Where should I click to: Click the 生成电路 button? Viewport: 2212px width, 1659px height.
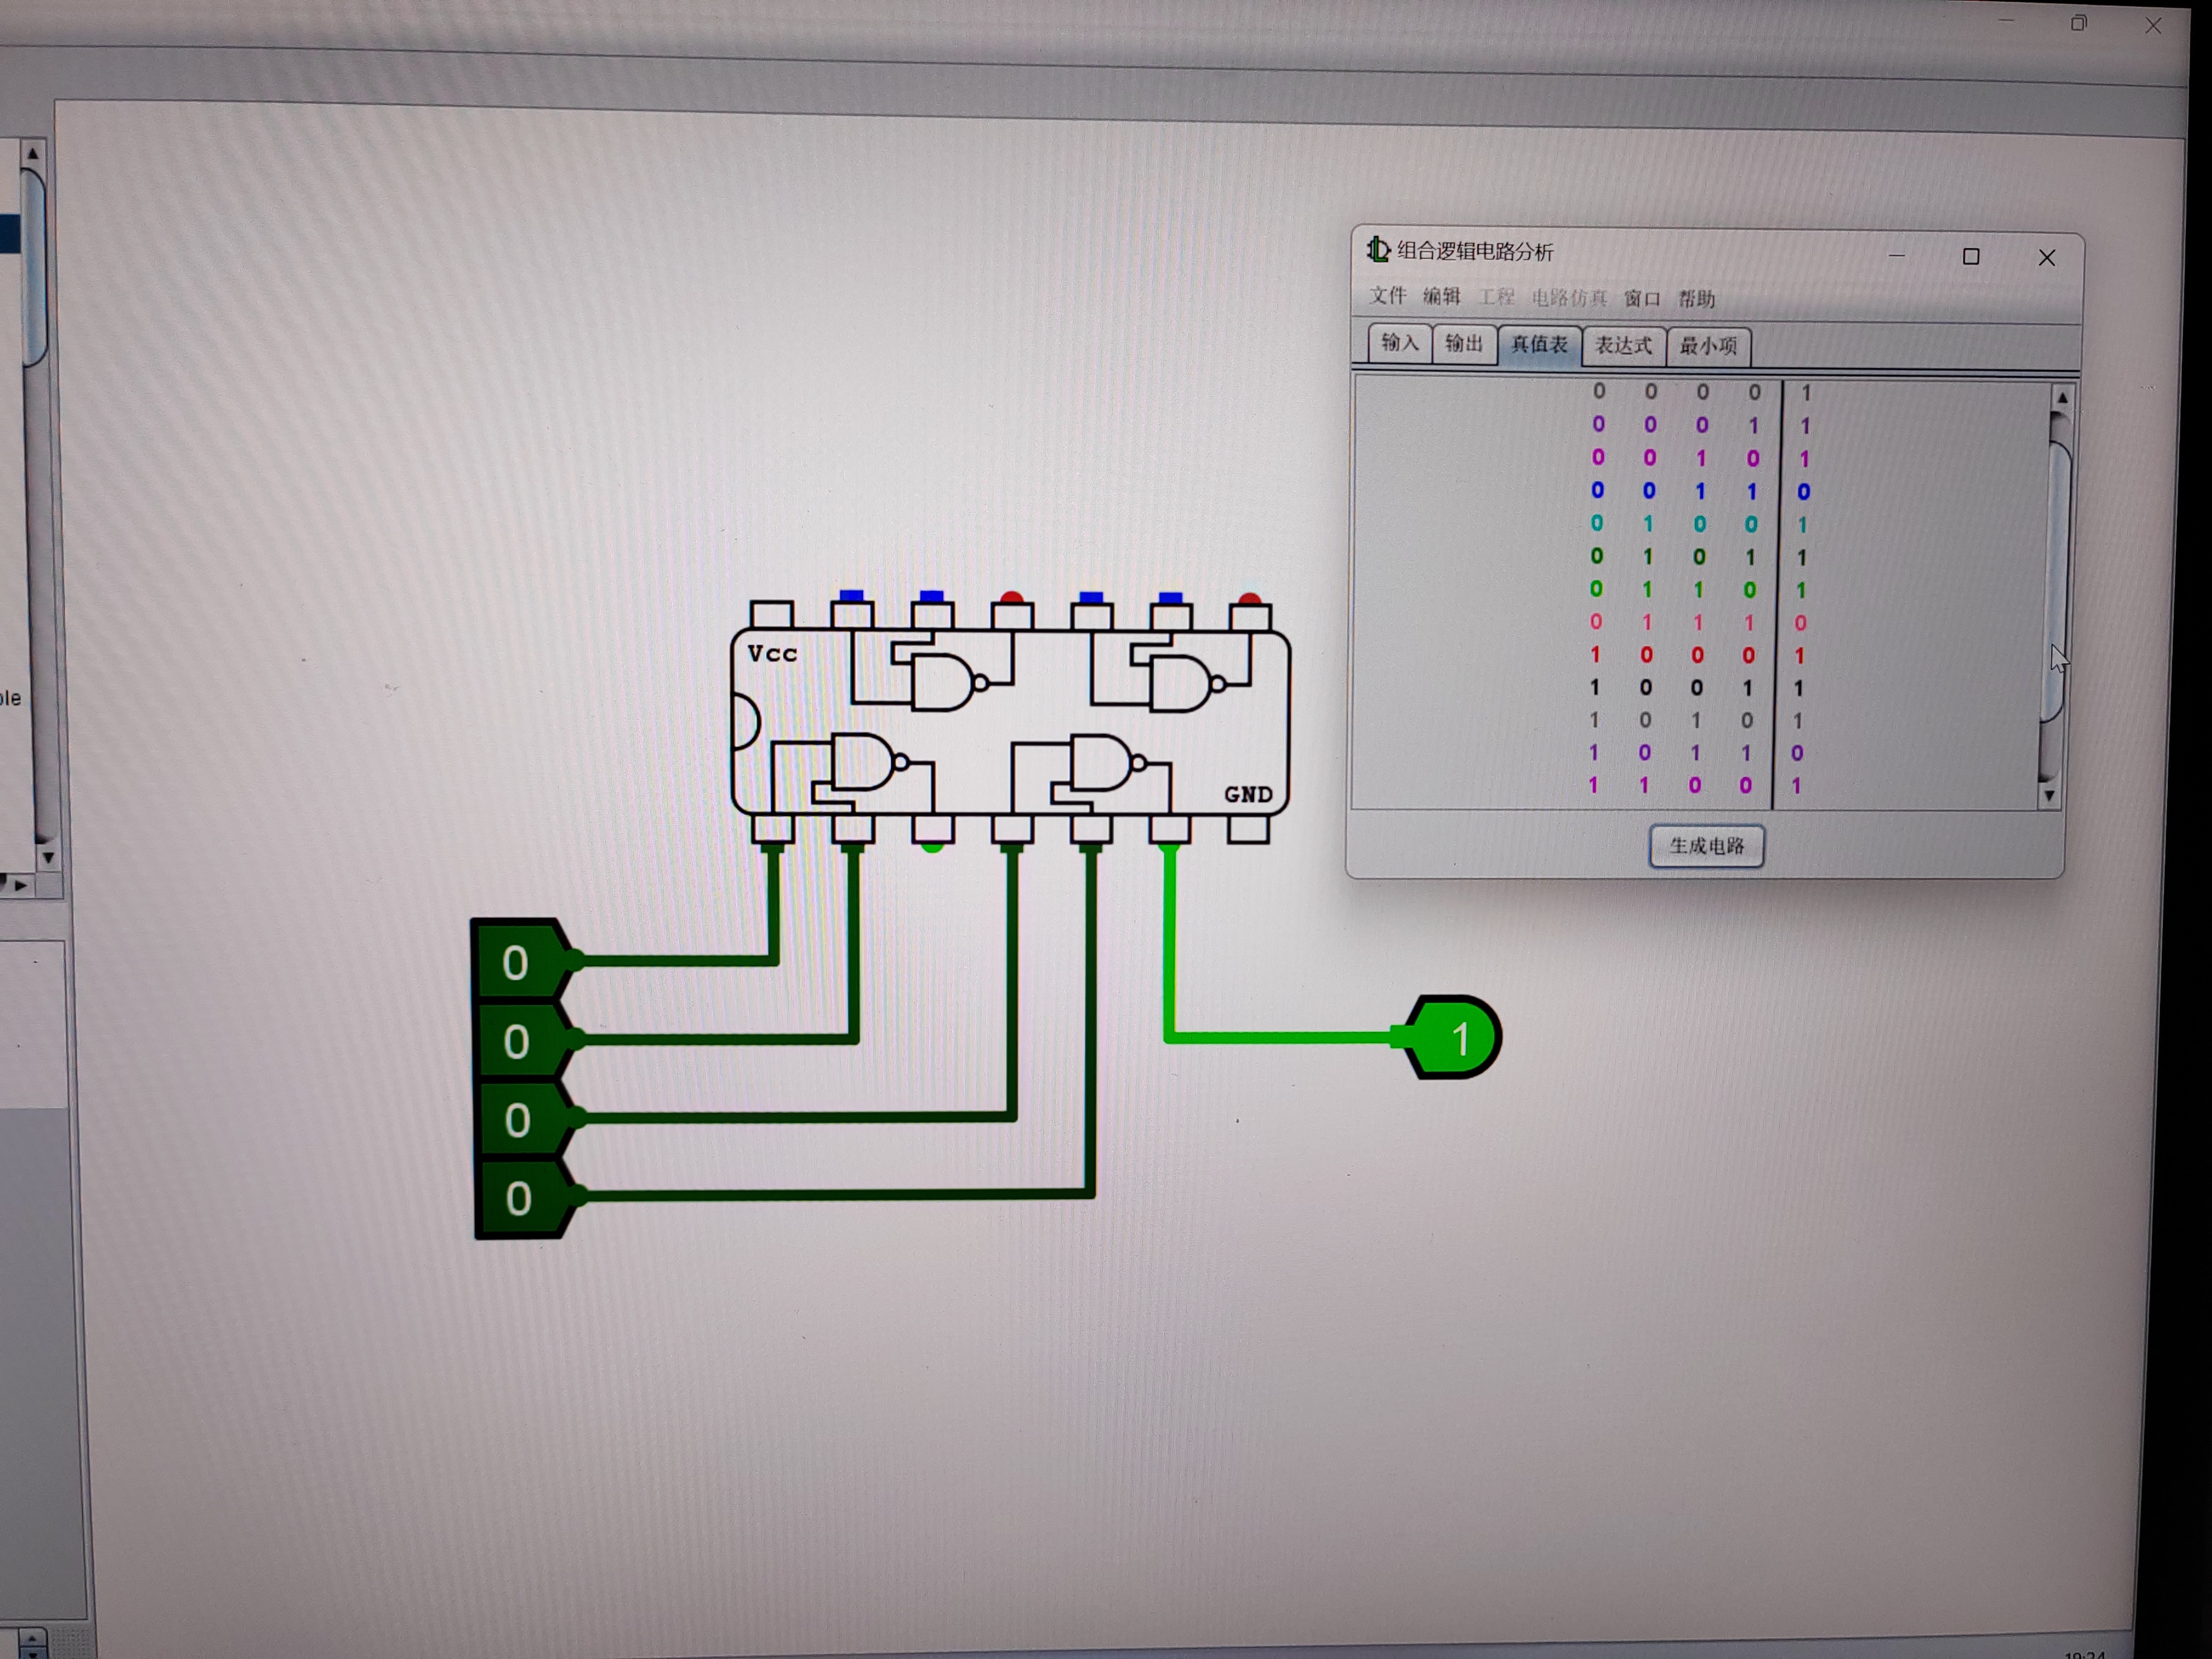tap(1706, 846)
